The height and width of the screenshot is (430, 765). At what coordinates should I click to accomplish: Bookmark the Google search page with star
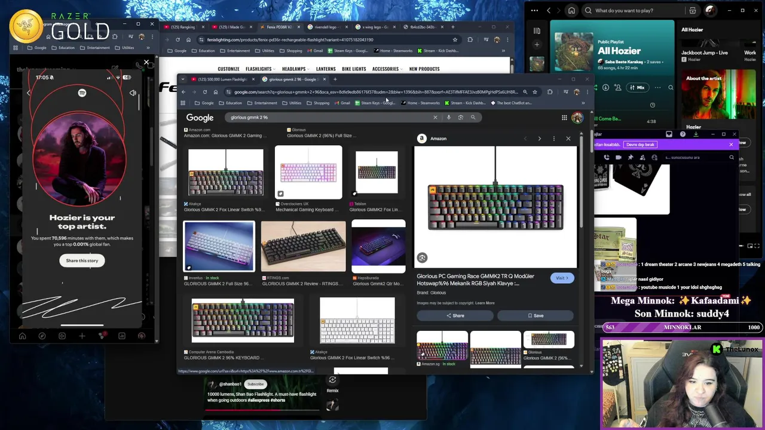pos(535,92)
